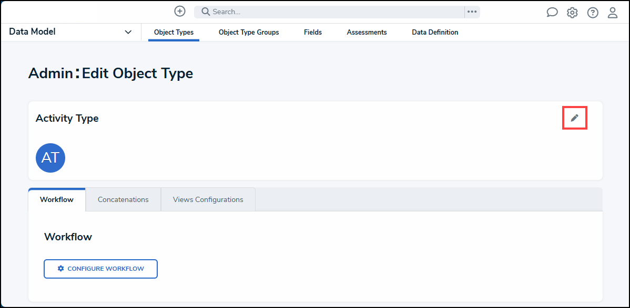Select the Fields menu item
This screenshot has width=630, height=308.
click(312, 32)
